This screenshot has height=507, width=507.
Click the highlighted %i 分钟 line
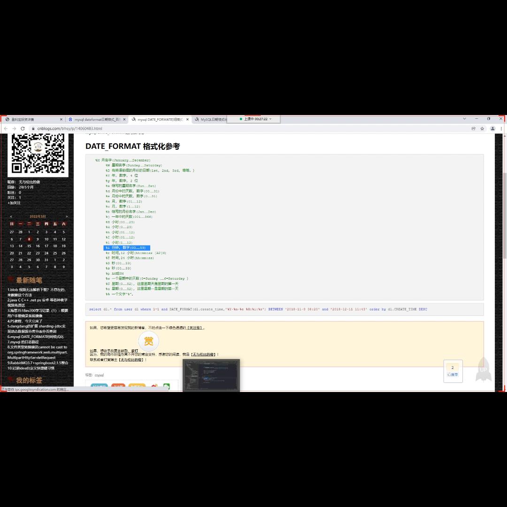[126, 248]
